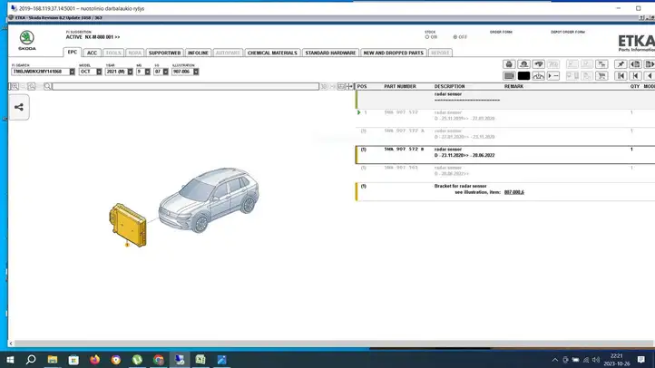This screenshot has height=368, width=655.
Task: Select the grey panel icon below the printer
Action: click(509, 76)
